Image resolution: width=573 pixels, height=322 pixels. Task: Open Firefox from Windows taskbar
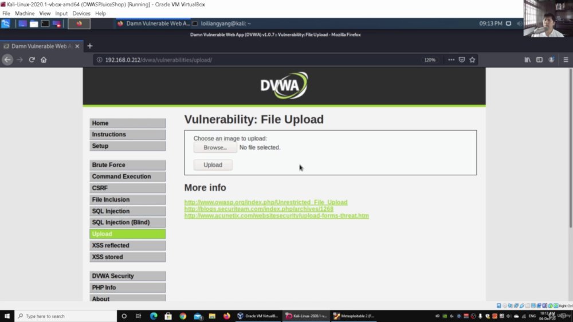pos(227,316)
